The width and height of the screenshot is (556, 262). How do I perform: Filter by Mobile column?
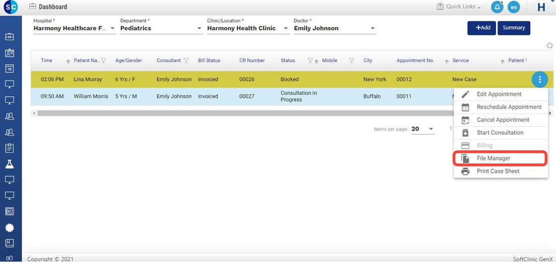(x=351, y=61)
